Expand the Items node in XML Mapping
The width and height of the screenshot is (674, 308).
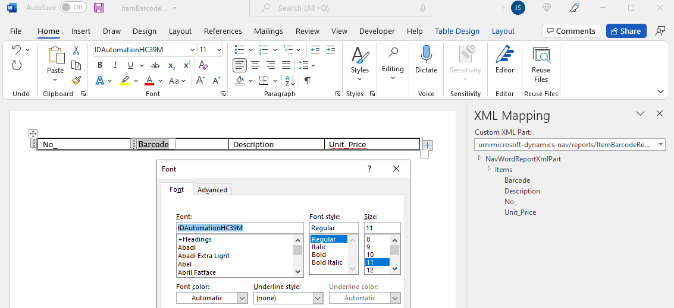(489, 169)
